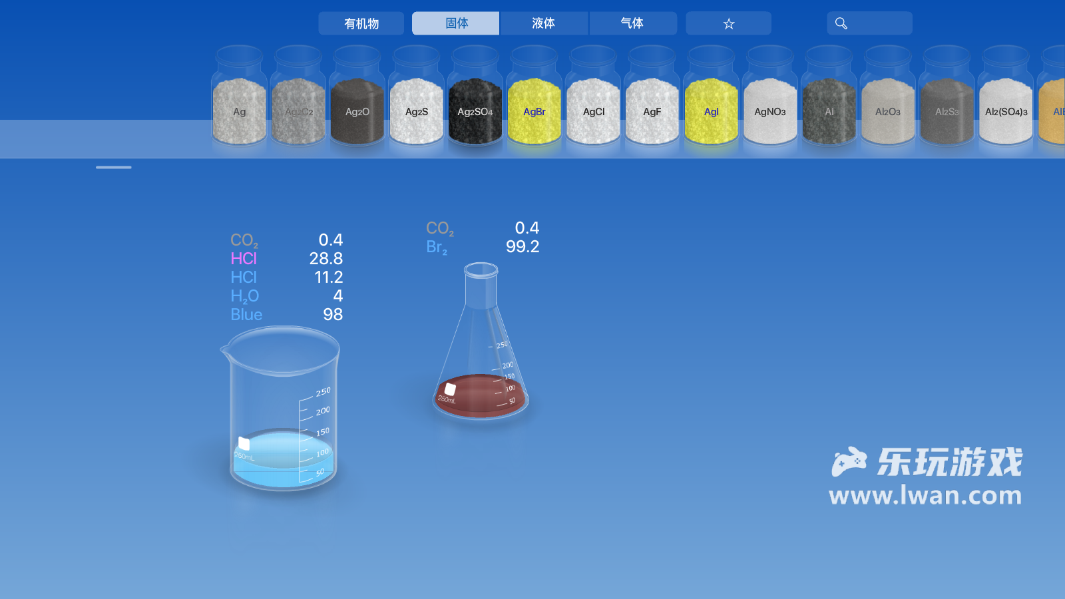Image resolution: width=1065 pixels, height=599 pixels.
Task: Switch to the 有机物 tab
Action: [x=361, y=23]
